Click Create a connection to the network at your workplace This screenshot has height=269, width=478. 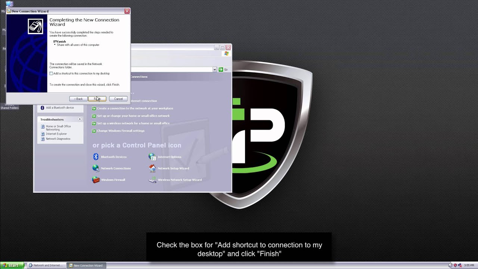tap(135, 108)
